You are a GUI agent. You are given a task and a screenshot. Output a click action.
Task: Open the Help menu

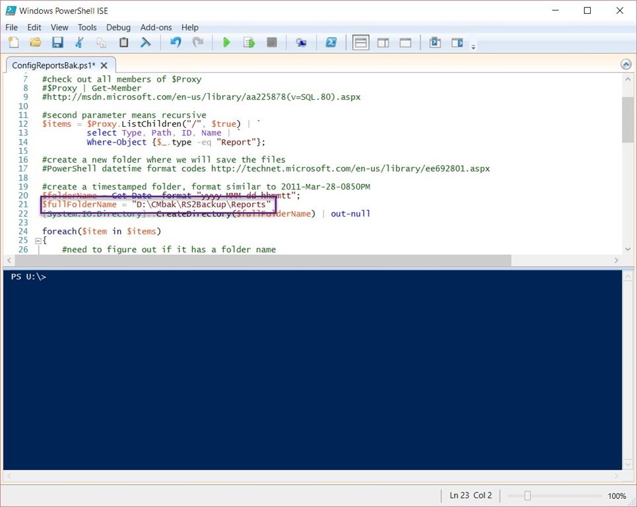click(189, 27)
